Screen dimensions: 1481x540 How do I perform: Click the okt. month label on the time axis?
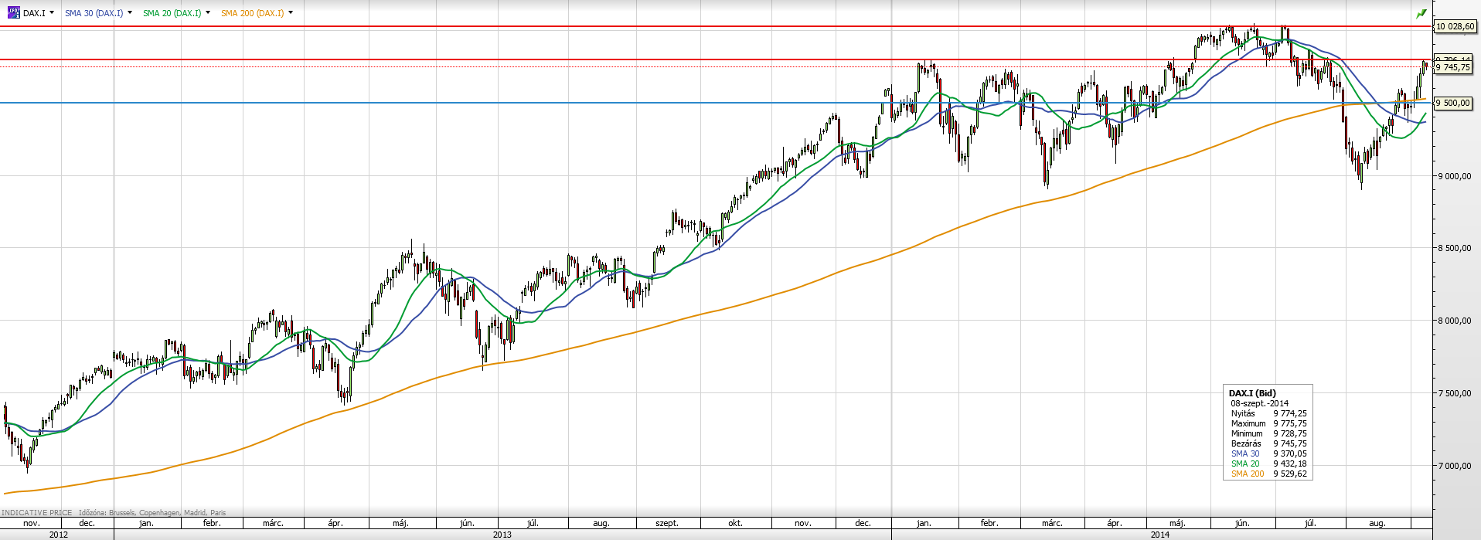(735, 524)
